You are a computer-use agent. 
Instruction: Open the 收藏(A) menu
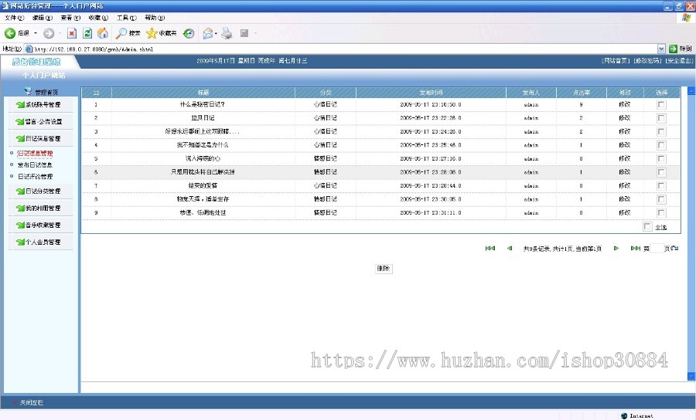coord(98,18)
